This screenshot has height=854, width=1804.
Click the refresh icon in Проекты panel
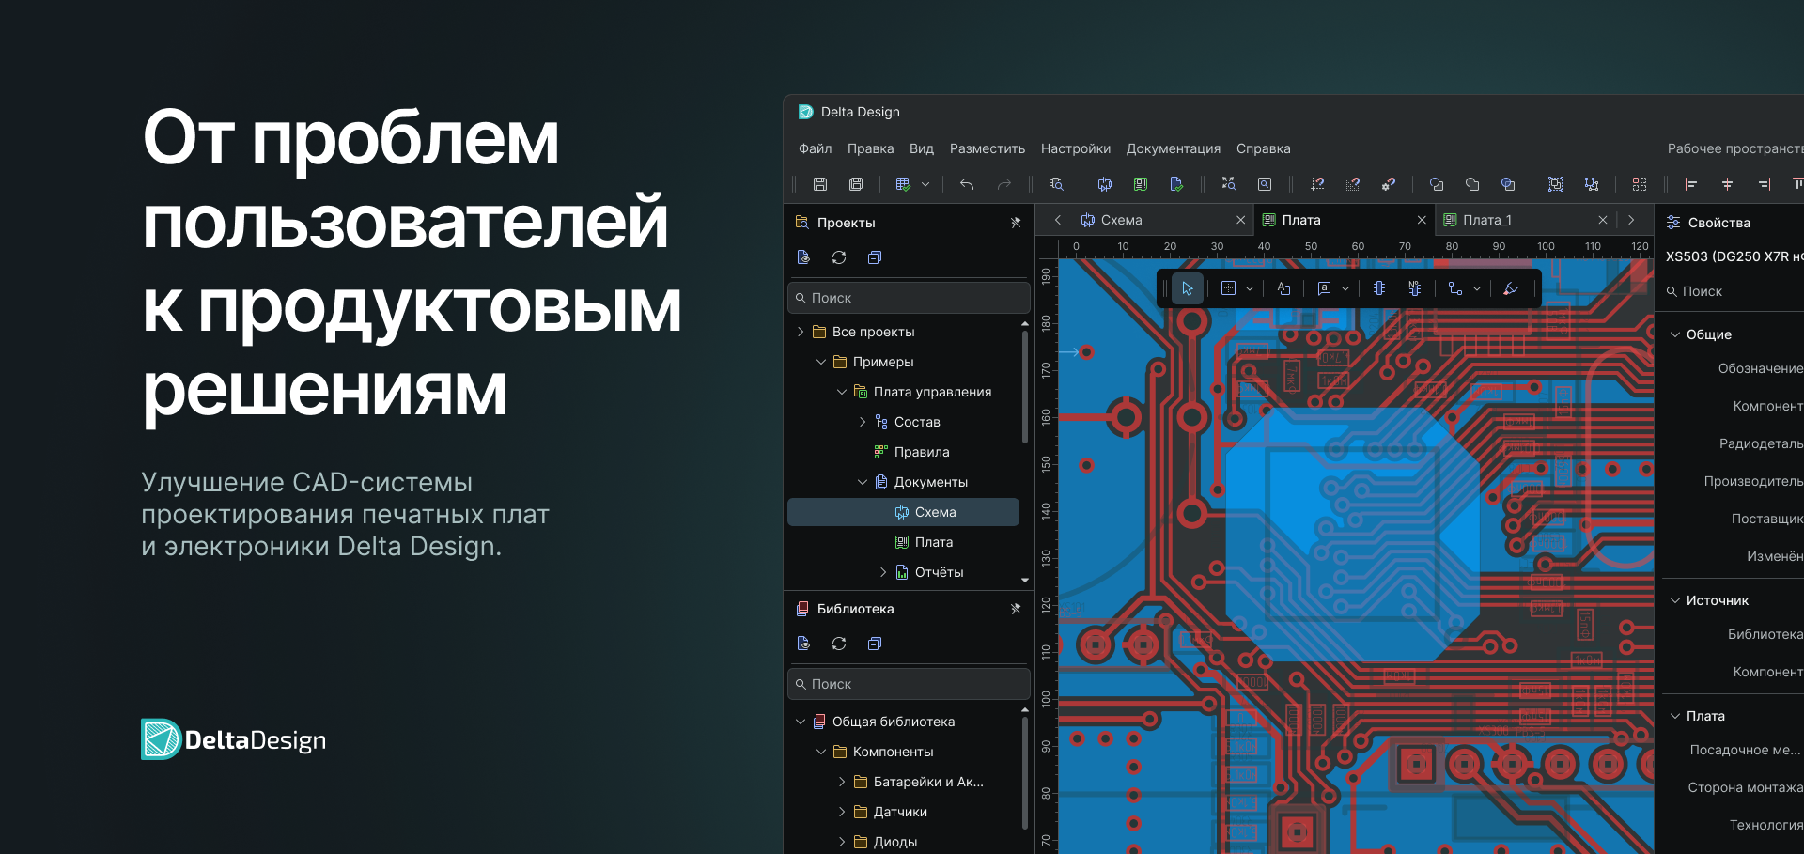coord(839,257)
